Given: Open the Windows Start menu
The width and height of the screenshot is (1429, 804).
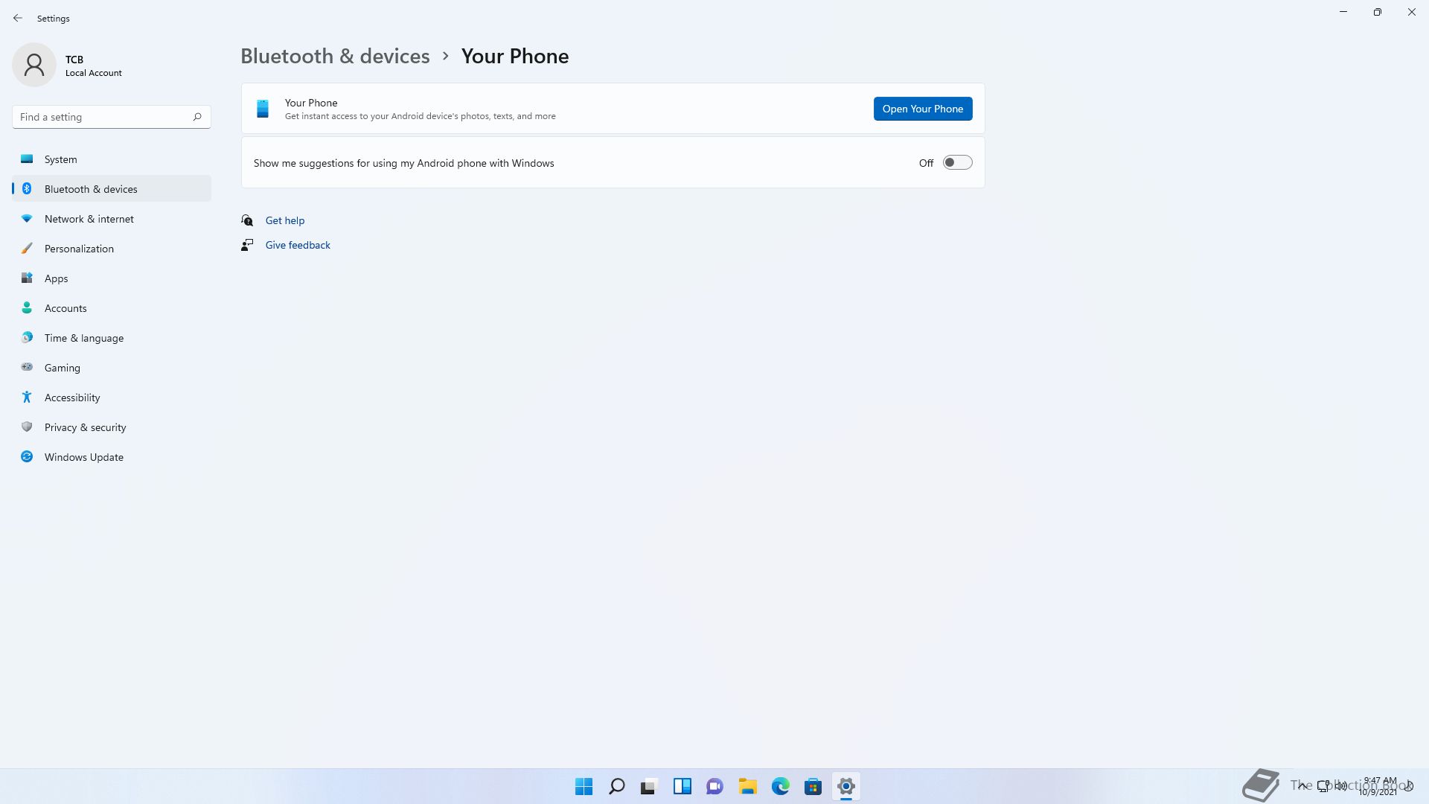Looking at the screenshot, I should (x=584, y=786).
